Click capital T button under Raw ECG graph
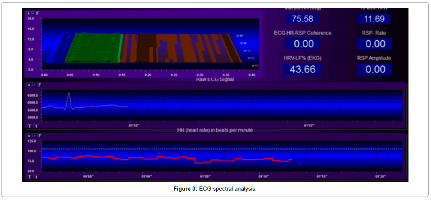Image resolution: width=431 pixels, height=200 pixels. click(x=29, y=126)
